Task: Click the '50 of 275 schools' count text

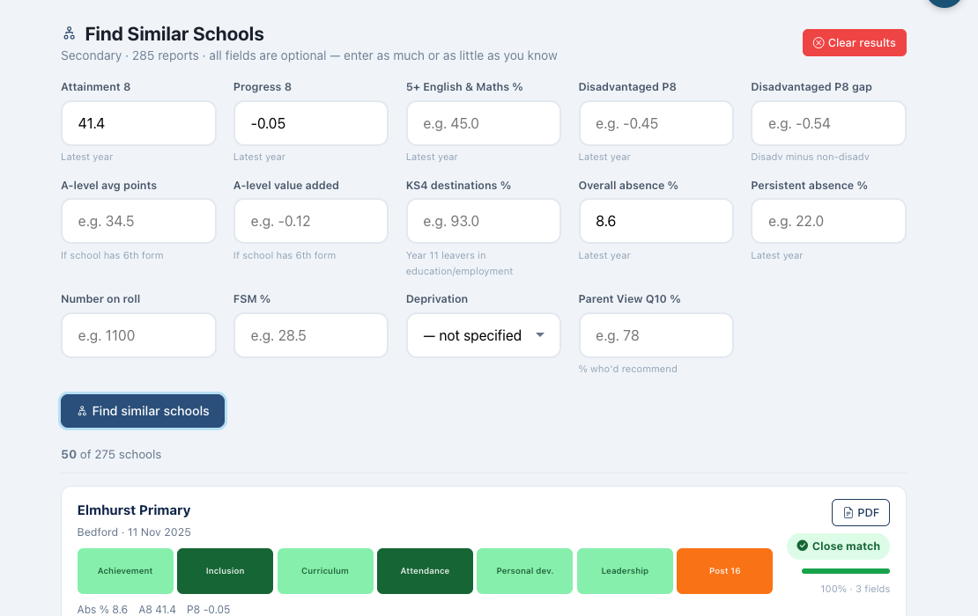Action: point(111,455)
